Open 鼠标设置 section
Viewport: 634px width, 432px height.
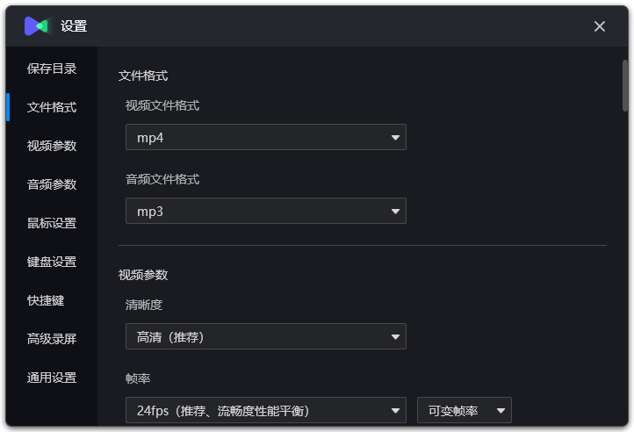point(52,223)
